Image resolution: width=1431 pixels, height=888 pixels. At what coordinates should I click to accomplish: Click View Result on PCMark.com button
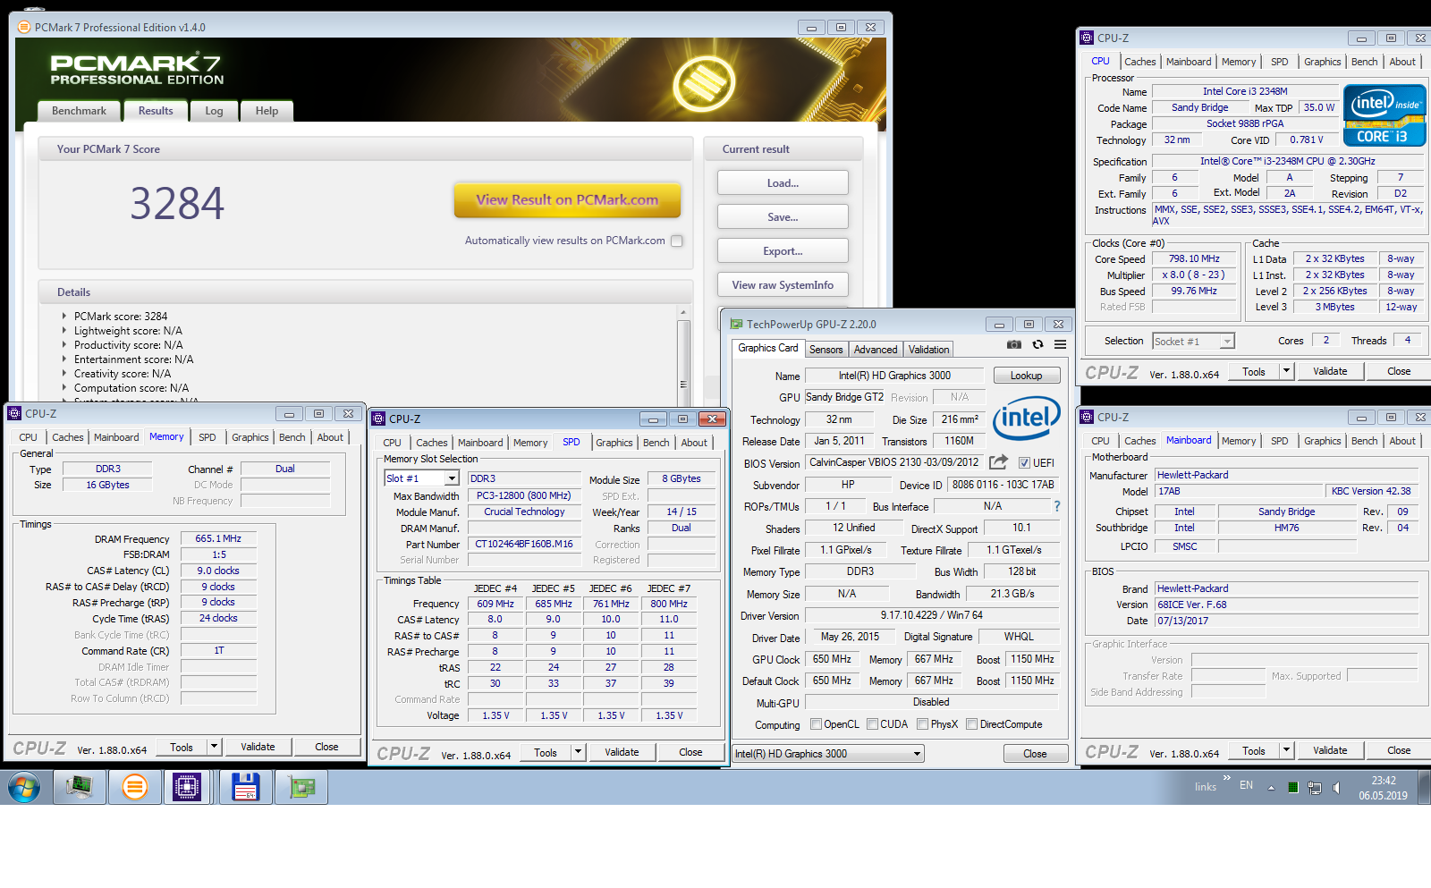tap(567, 200)
